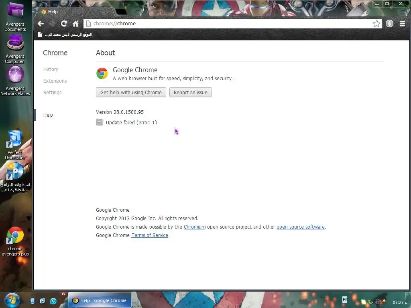The height and width of the screenshot is (308, 411).
Task: Click the second quick launch icon with pencil
Action: point(43,301)
